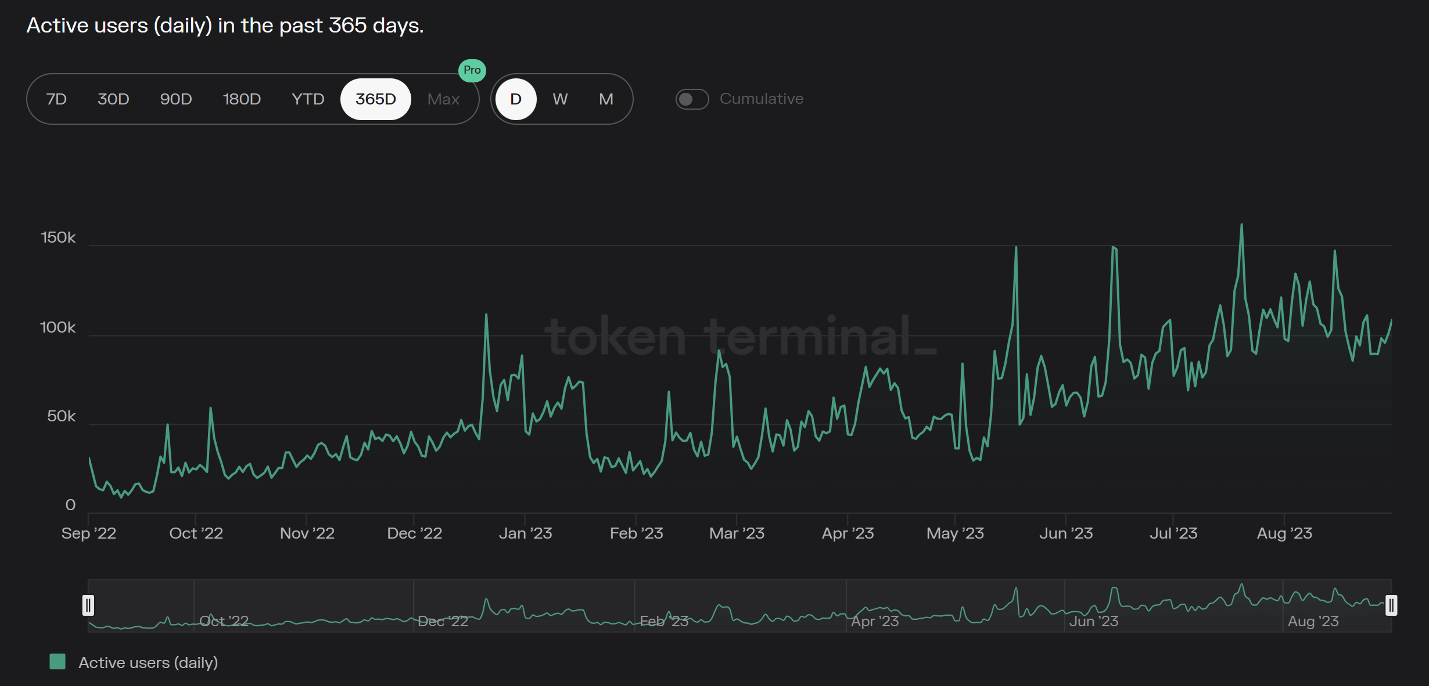Viewport: 1429px width, 686px height.
Task: Click the green Pro badge
Action: (x=472, y=70)
